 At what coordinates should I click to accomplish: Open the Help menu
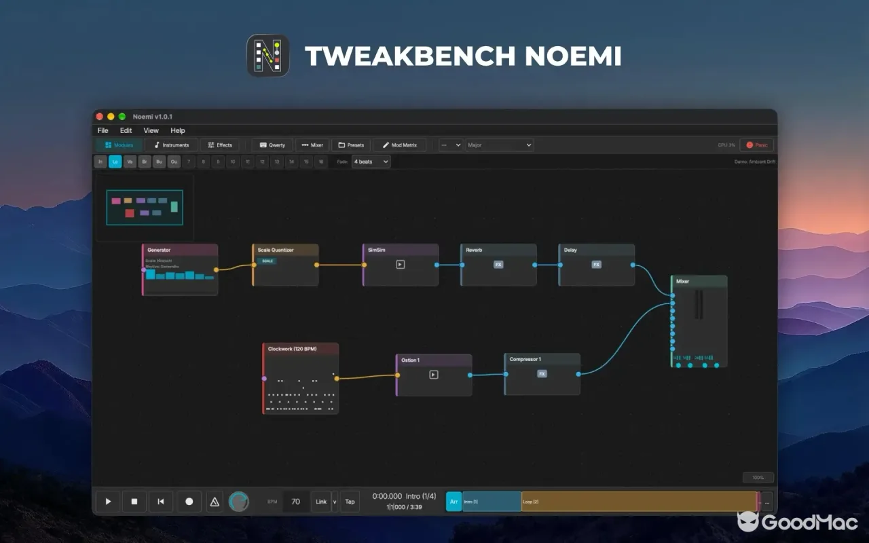coord(177,130)
